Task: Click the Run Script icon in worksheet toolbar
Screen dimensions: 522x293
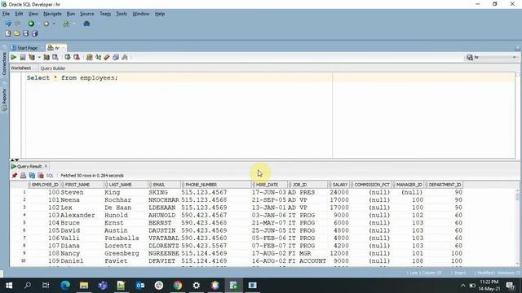Action: (x=23, y=57)
